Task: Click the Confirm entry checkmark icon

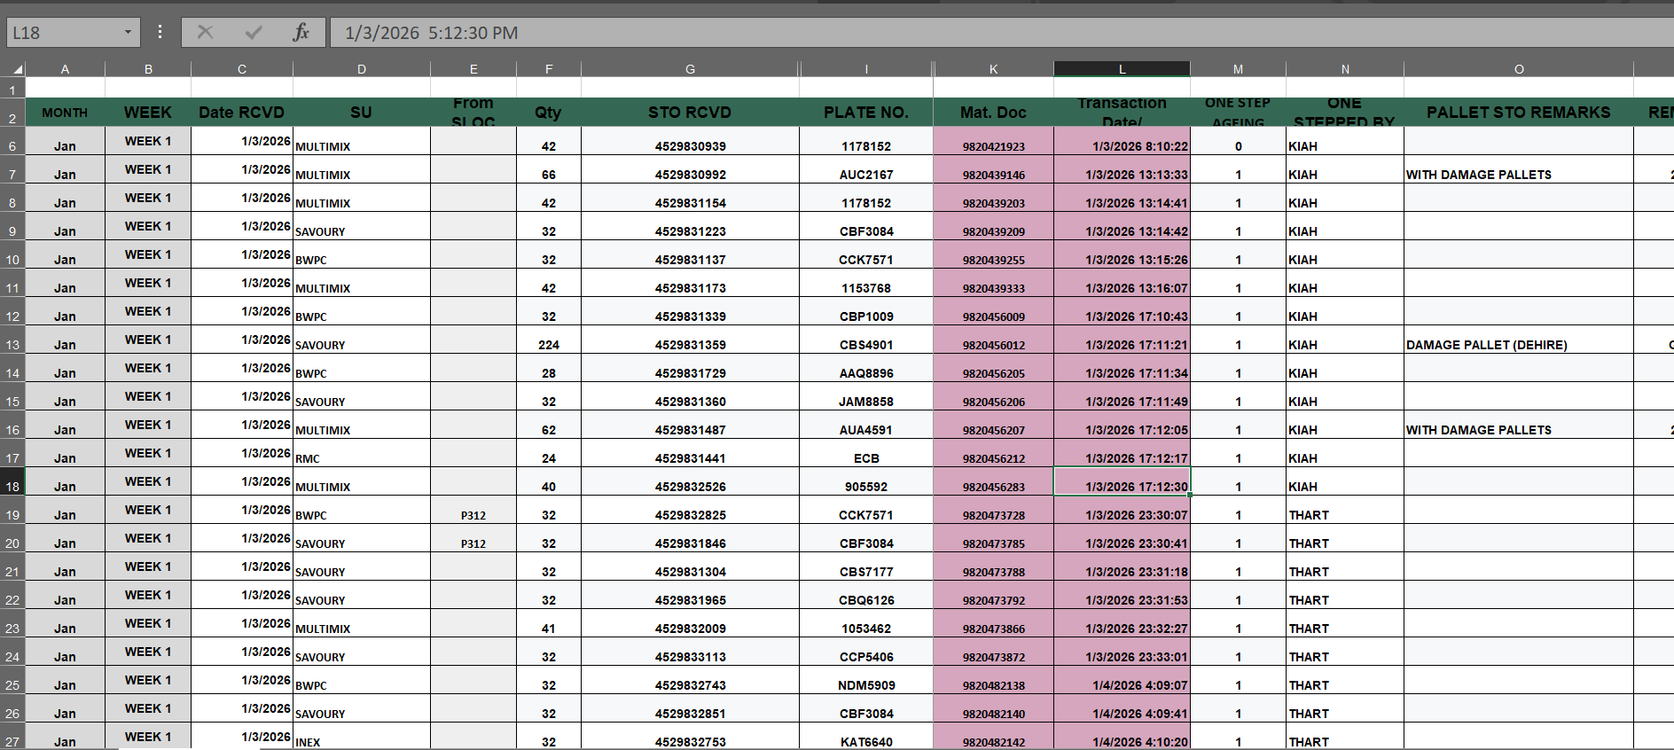Action: tap(254, 33)
